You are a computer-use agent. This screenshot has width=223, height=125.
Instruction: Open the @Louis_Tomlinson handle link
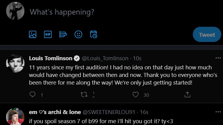click(x=105, y=58)
